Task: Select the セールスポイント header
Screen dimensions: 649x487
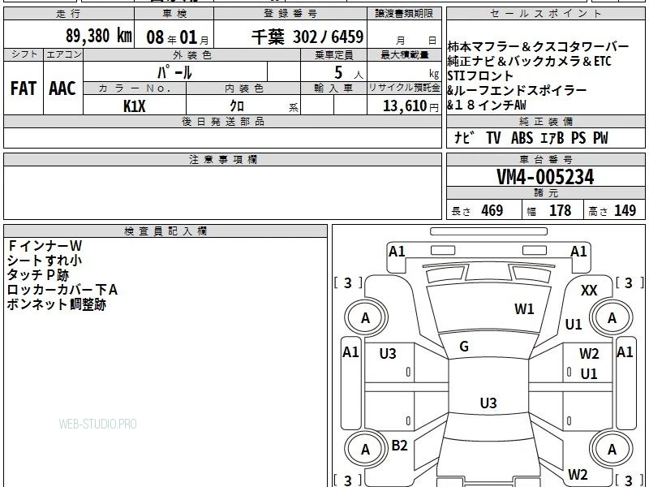Action: pos(545,14)
